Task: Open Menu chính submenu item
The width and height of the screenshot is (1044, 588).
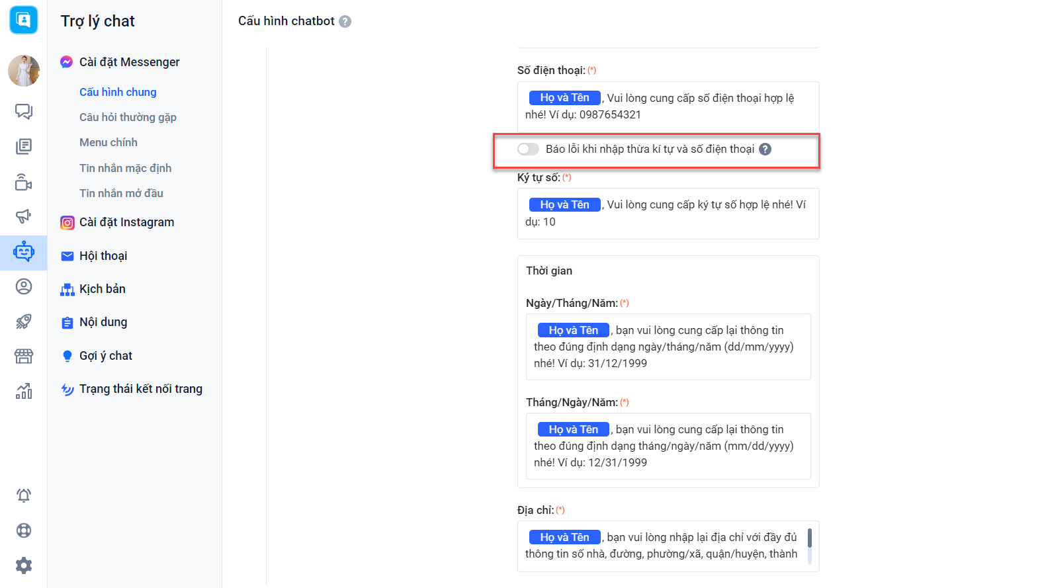Action: point(109,142)
